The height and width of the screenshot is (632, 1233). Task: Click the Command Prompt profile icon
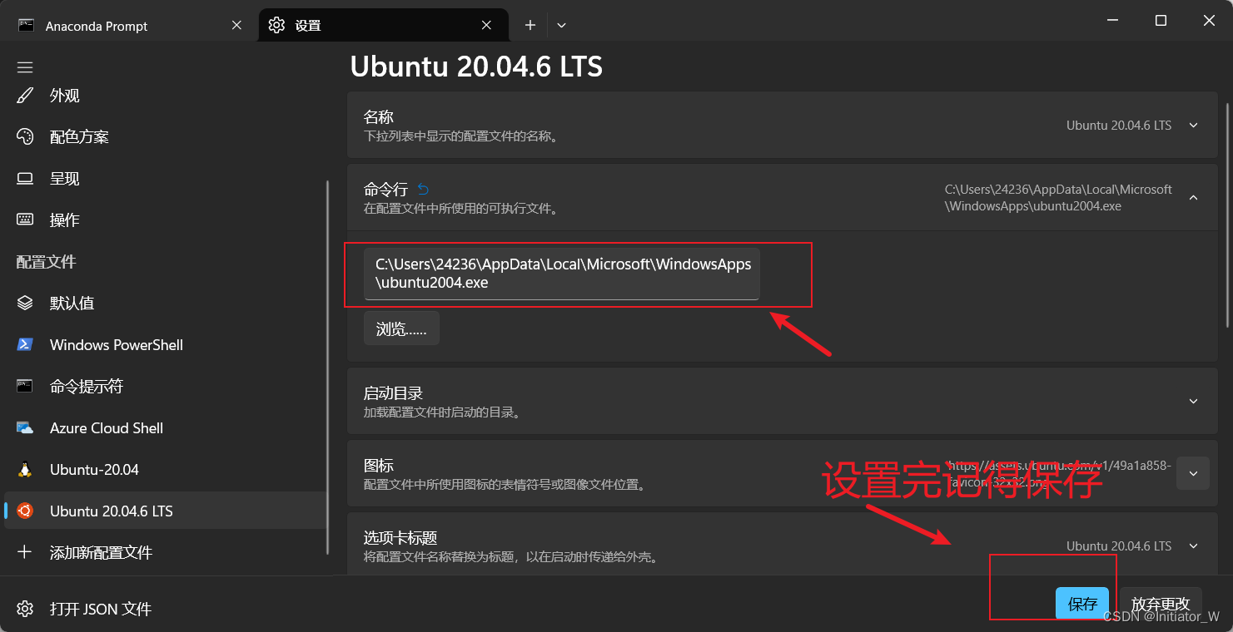click(x=25, y=386)
